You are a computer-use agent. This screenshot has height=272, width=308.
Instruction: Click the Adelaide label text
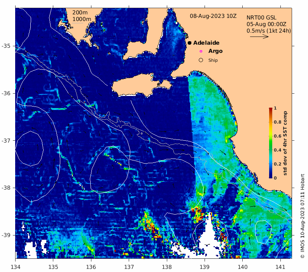206,43
